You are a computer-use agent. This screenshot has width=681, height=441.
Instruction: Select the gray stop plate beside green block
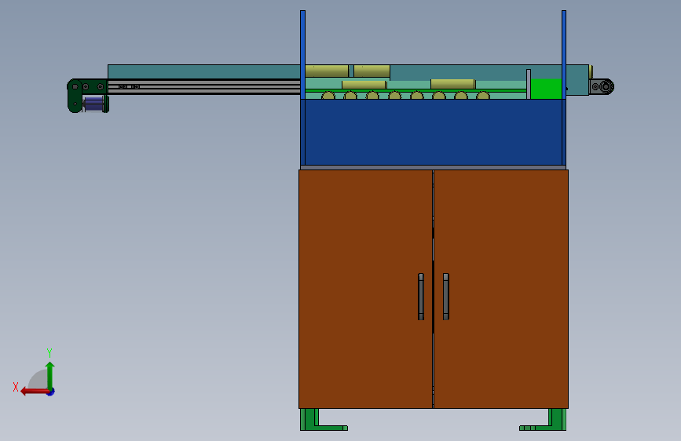[529, 84]
